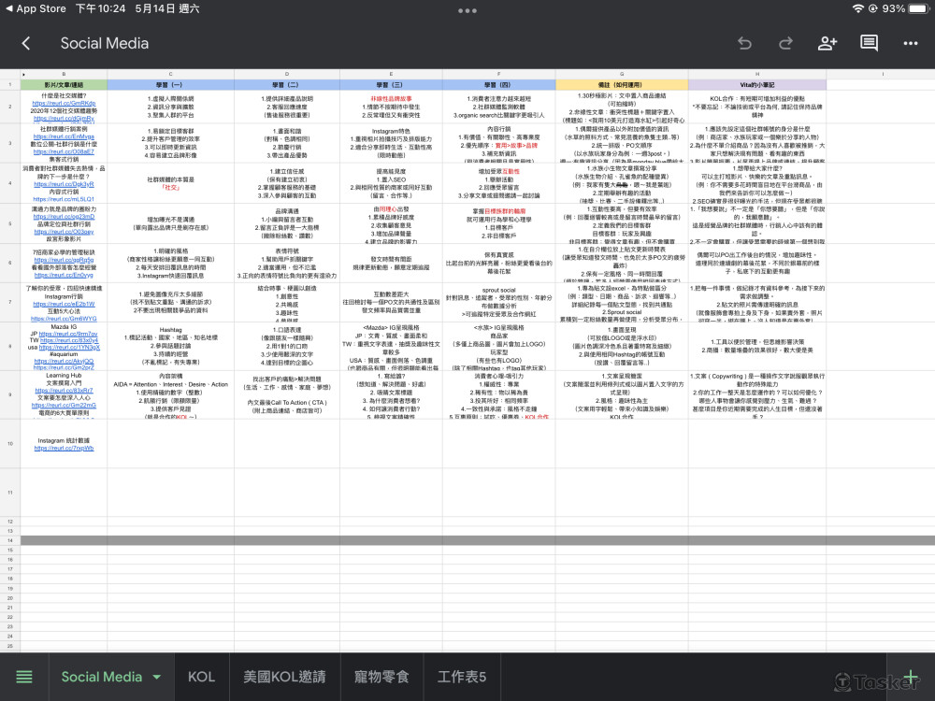Open the Instagram 統計數據 reurl link
The image size is (935, 701).
coord(64,449)
